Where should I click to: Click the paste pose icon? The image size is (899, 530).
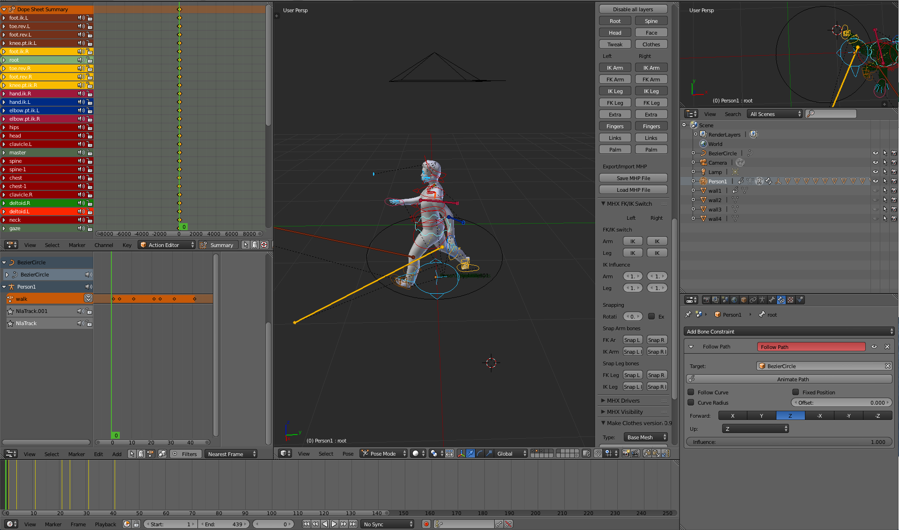pyautogui.click(x=656, y=453)
